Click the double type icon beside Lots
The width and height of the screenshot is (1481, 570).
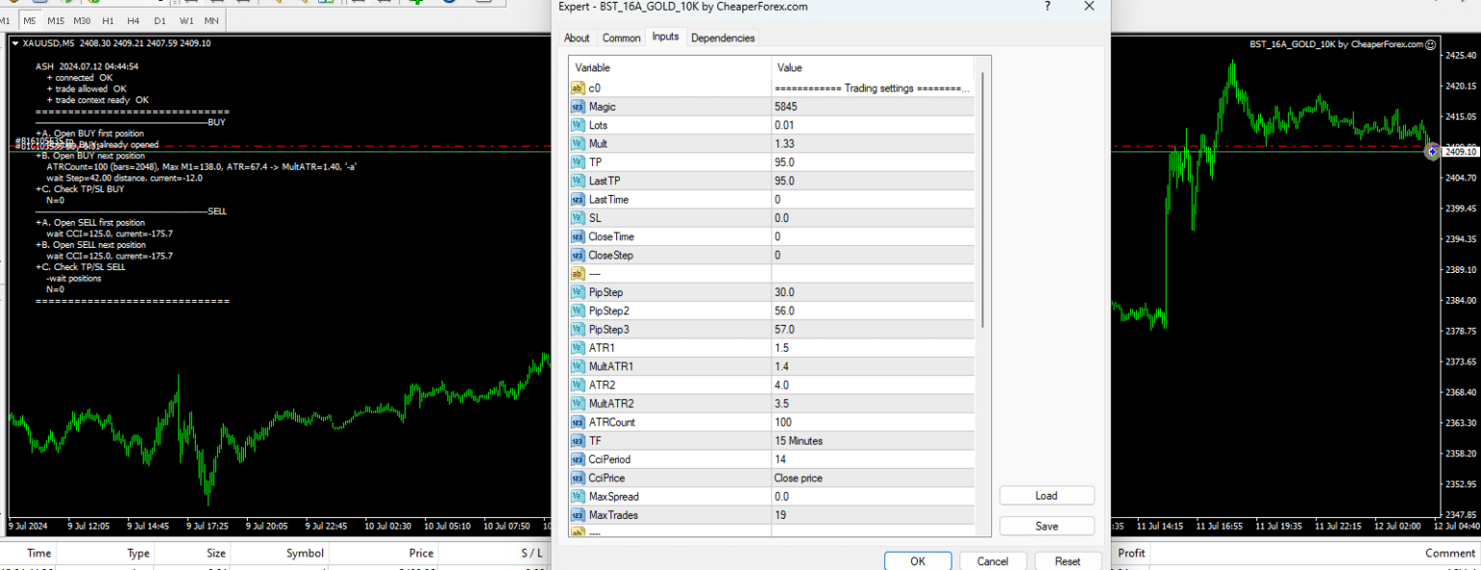(578, 125)
